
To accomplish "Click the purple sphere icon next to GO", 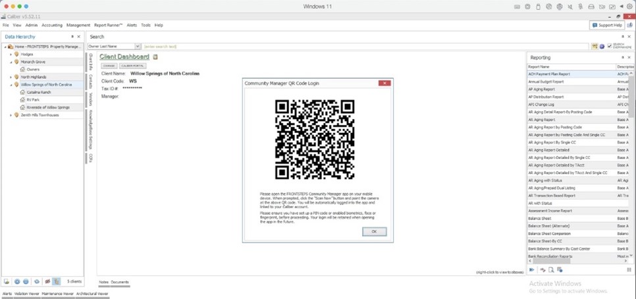I will point(602,46).
